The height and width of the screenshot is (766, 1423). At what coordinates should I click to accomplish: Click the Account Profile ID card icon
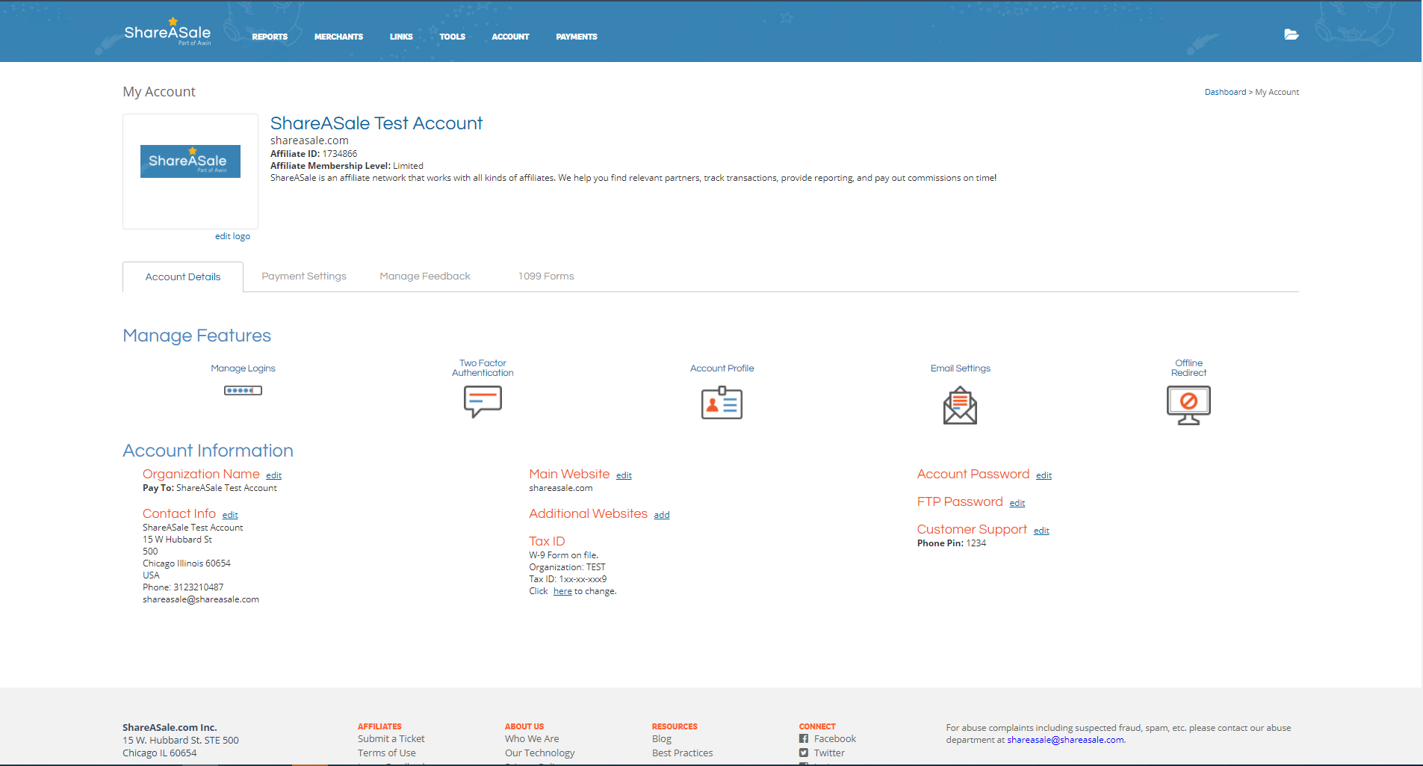pos(722,403)
